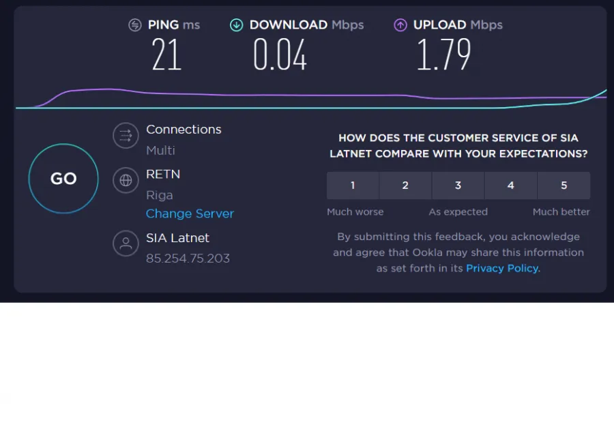Select rating 5 Much better
The image size is (614, 425).
[564, 186]
